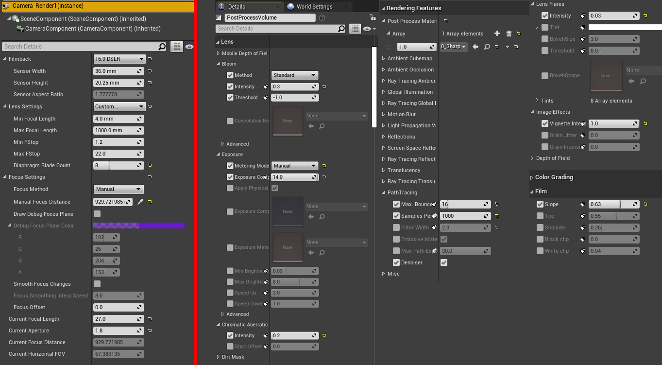662x365 pixels.
Task: Browse to 0_Sharp asset with magnifier icon
Action: point(487,47)
